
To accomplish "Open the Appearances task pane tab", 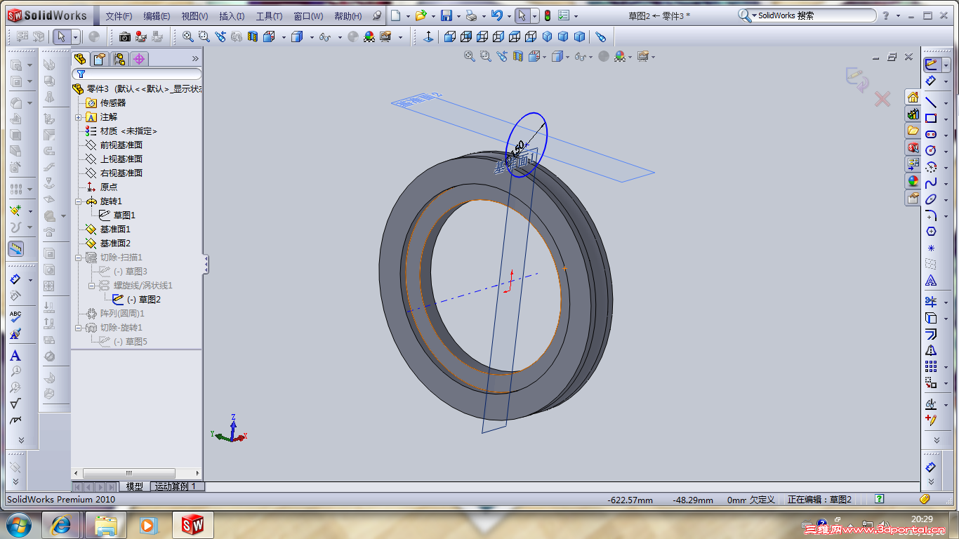I will point(913,181).
